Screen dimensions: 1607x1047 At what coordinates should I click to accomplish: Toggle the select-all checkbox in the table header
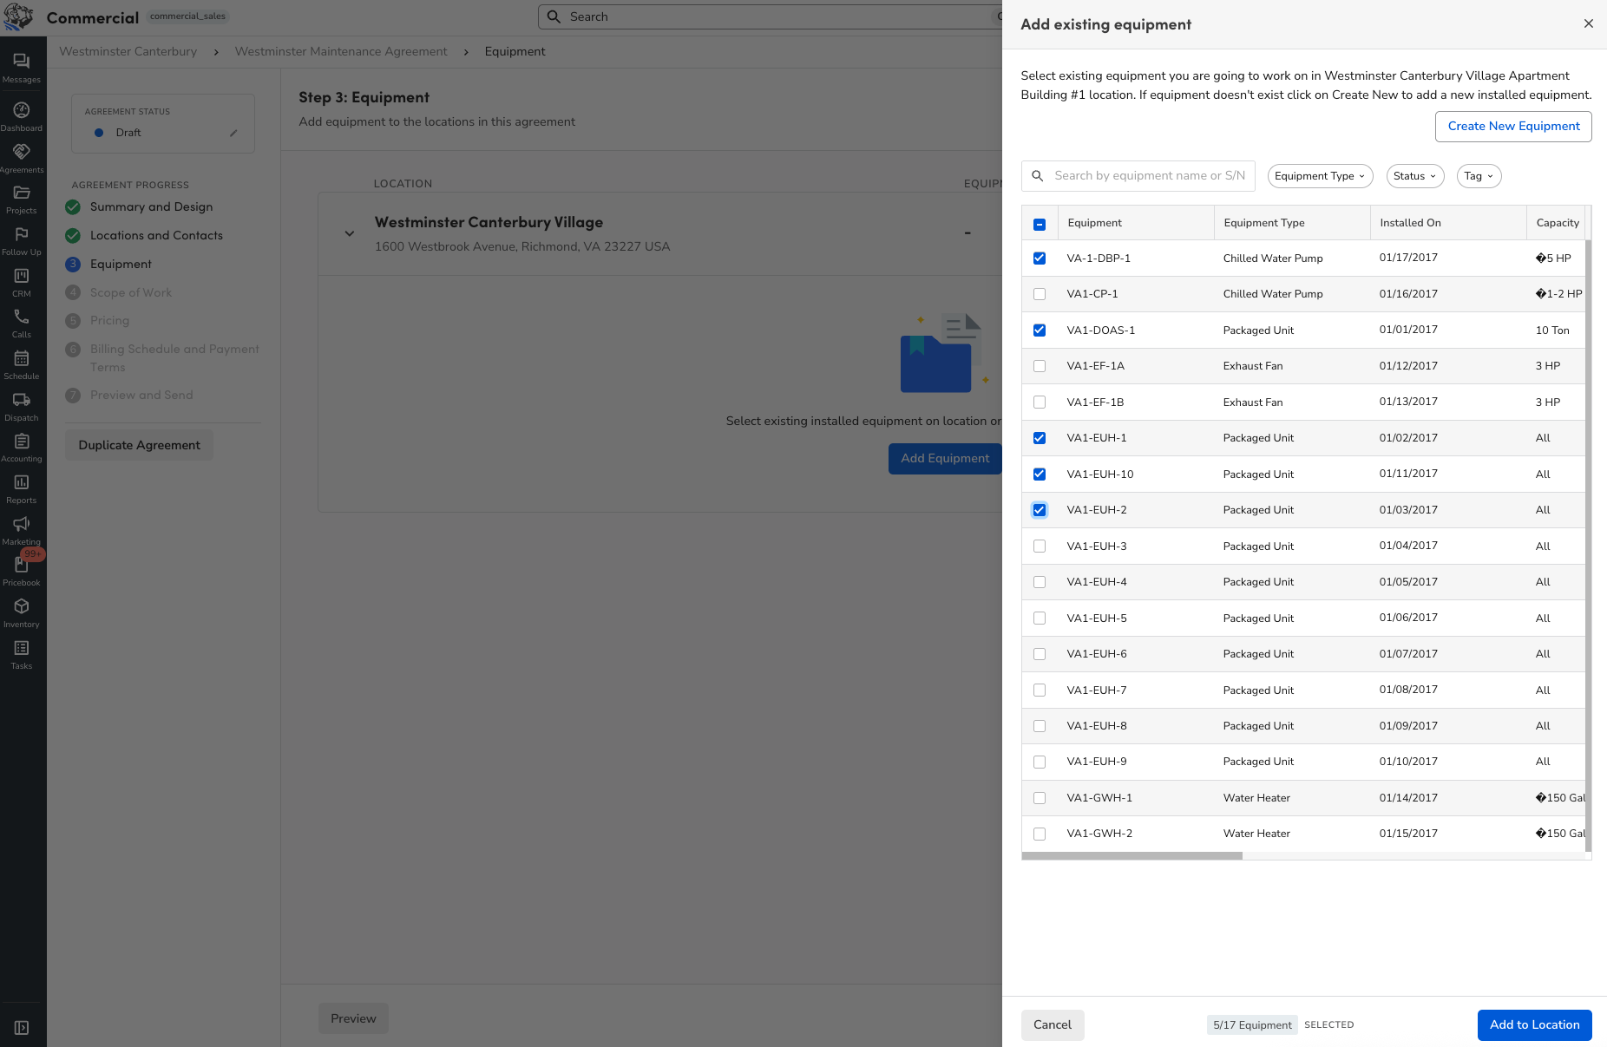point(1039,223)
